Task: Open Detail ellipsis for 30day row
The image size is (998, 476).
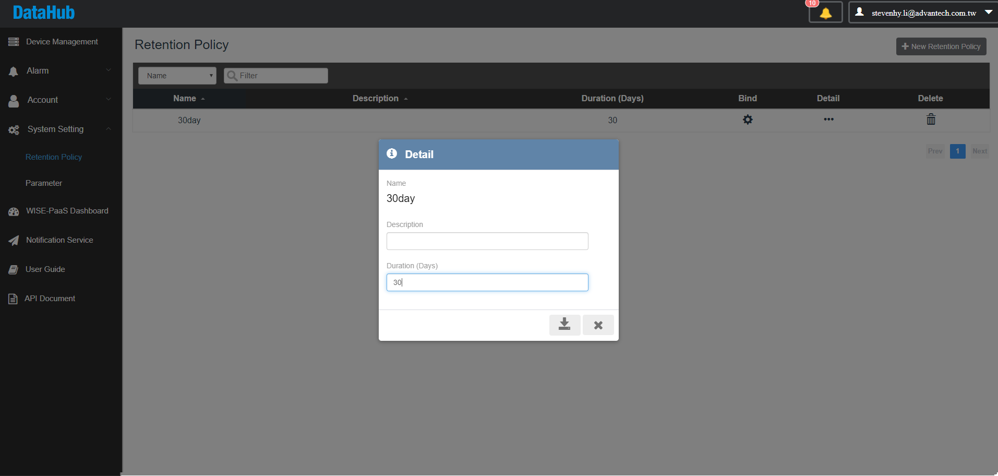Action: click(828, 120)
